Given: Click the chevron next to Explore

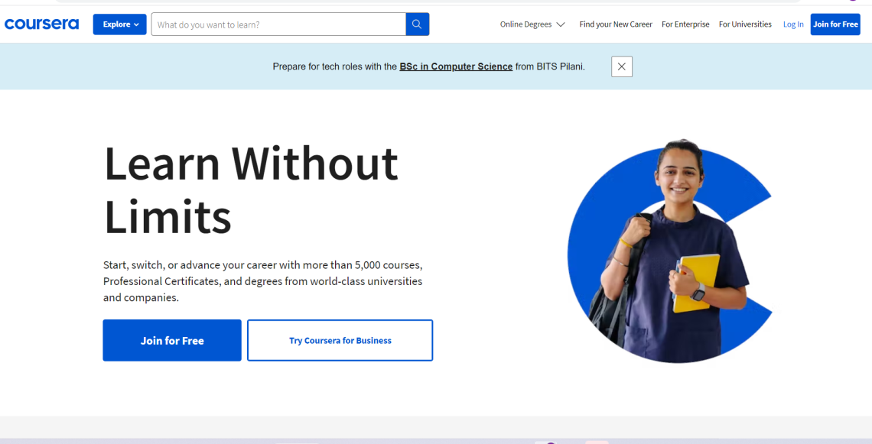Looking at the screenshot, I should click(137, 24).
